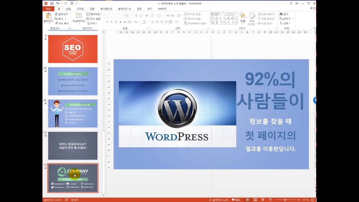Image resolution: width=359 pixels, height=202 pixels.
Task: Expand the shapes gallery more arrow
Action: pyautogui.click(x=236, y=22)
